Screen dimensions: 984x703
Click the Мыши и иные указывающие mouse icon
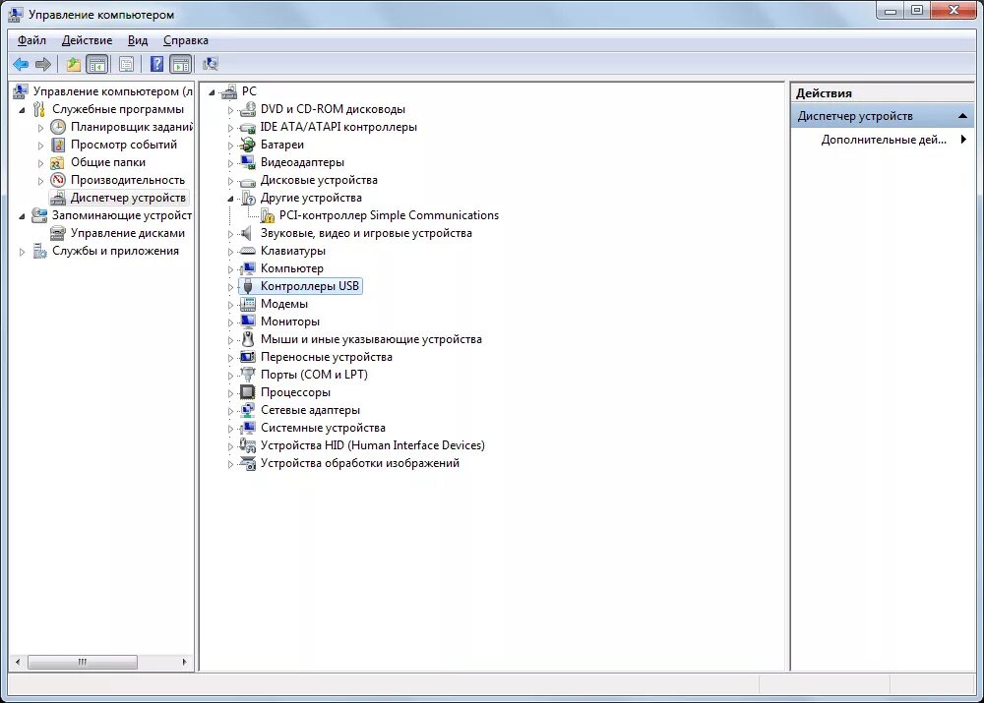[248, 339]
